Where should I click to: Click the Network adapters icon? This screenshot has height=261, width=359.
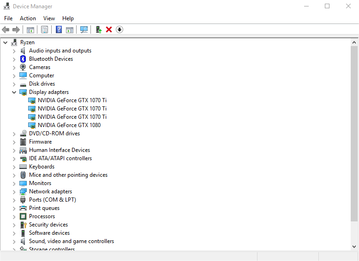point(23,191)
